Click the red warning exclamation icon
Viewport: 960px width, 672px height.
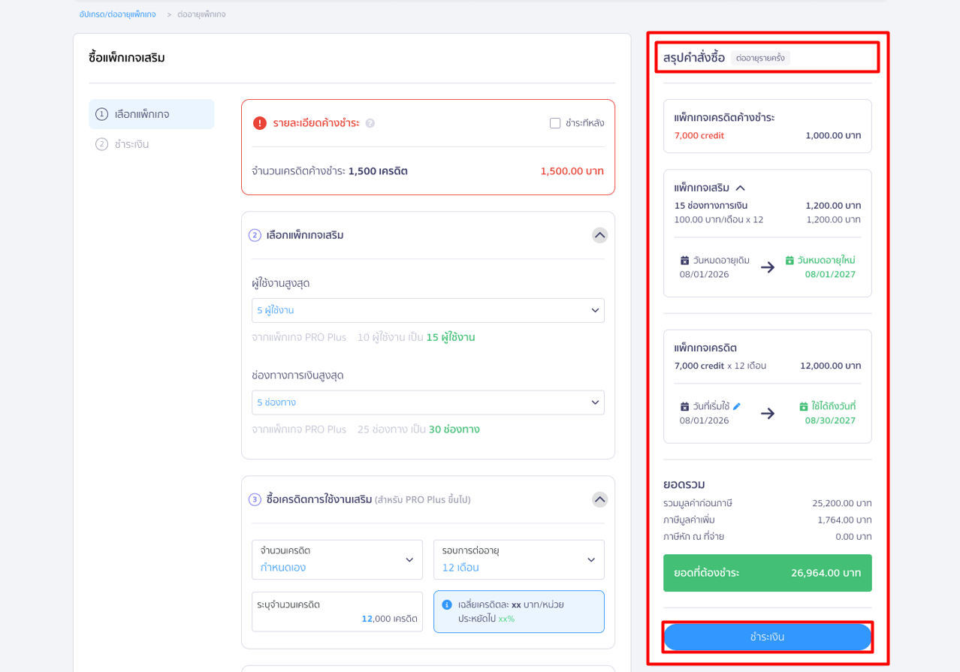pyautogui.click(x=260, y=123)
